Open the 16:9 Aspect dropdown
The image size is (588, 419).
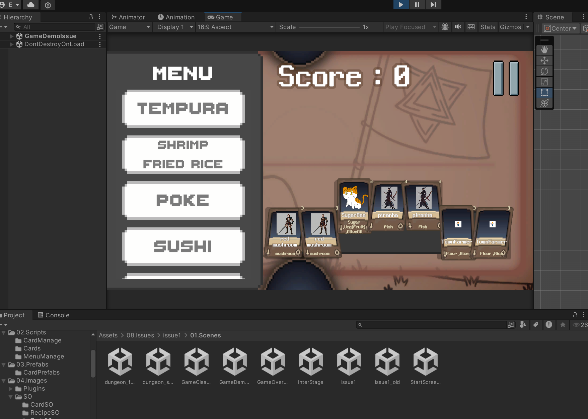tap(235, 27)
